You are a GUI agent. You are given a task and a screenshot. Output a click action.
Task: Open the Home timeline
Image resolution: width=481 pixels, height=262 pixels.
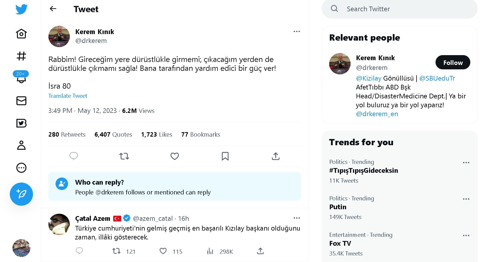[x=21, y=33]
